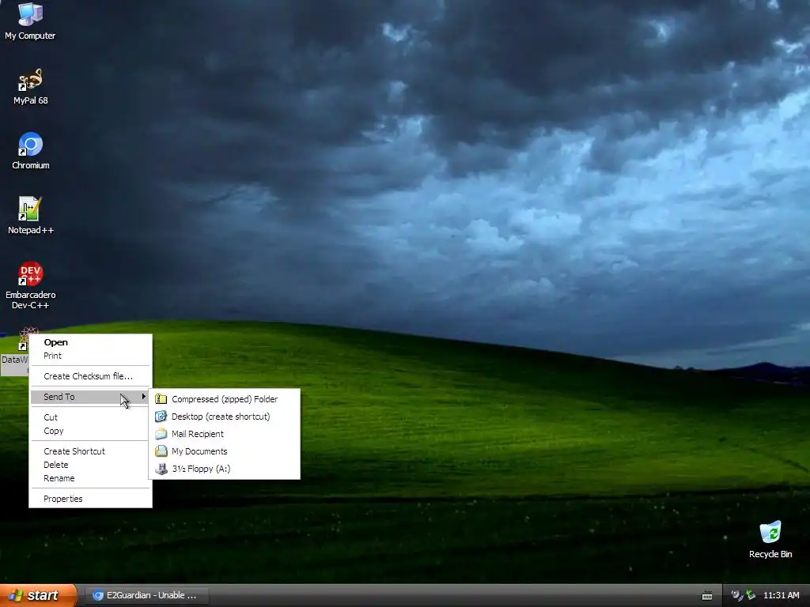This screenshot has height=607, width=810.
Task: Switch to E2Guardian taskbar window button
Action: tap(146, 596)
